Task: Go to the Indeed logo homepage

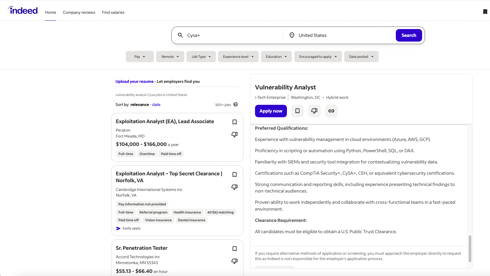Action: click(x=23, y=11)
